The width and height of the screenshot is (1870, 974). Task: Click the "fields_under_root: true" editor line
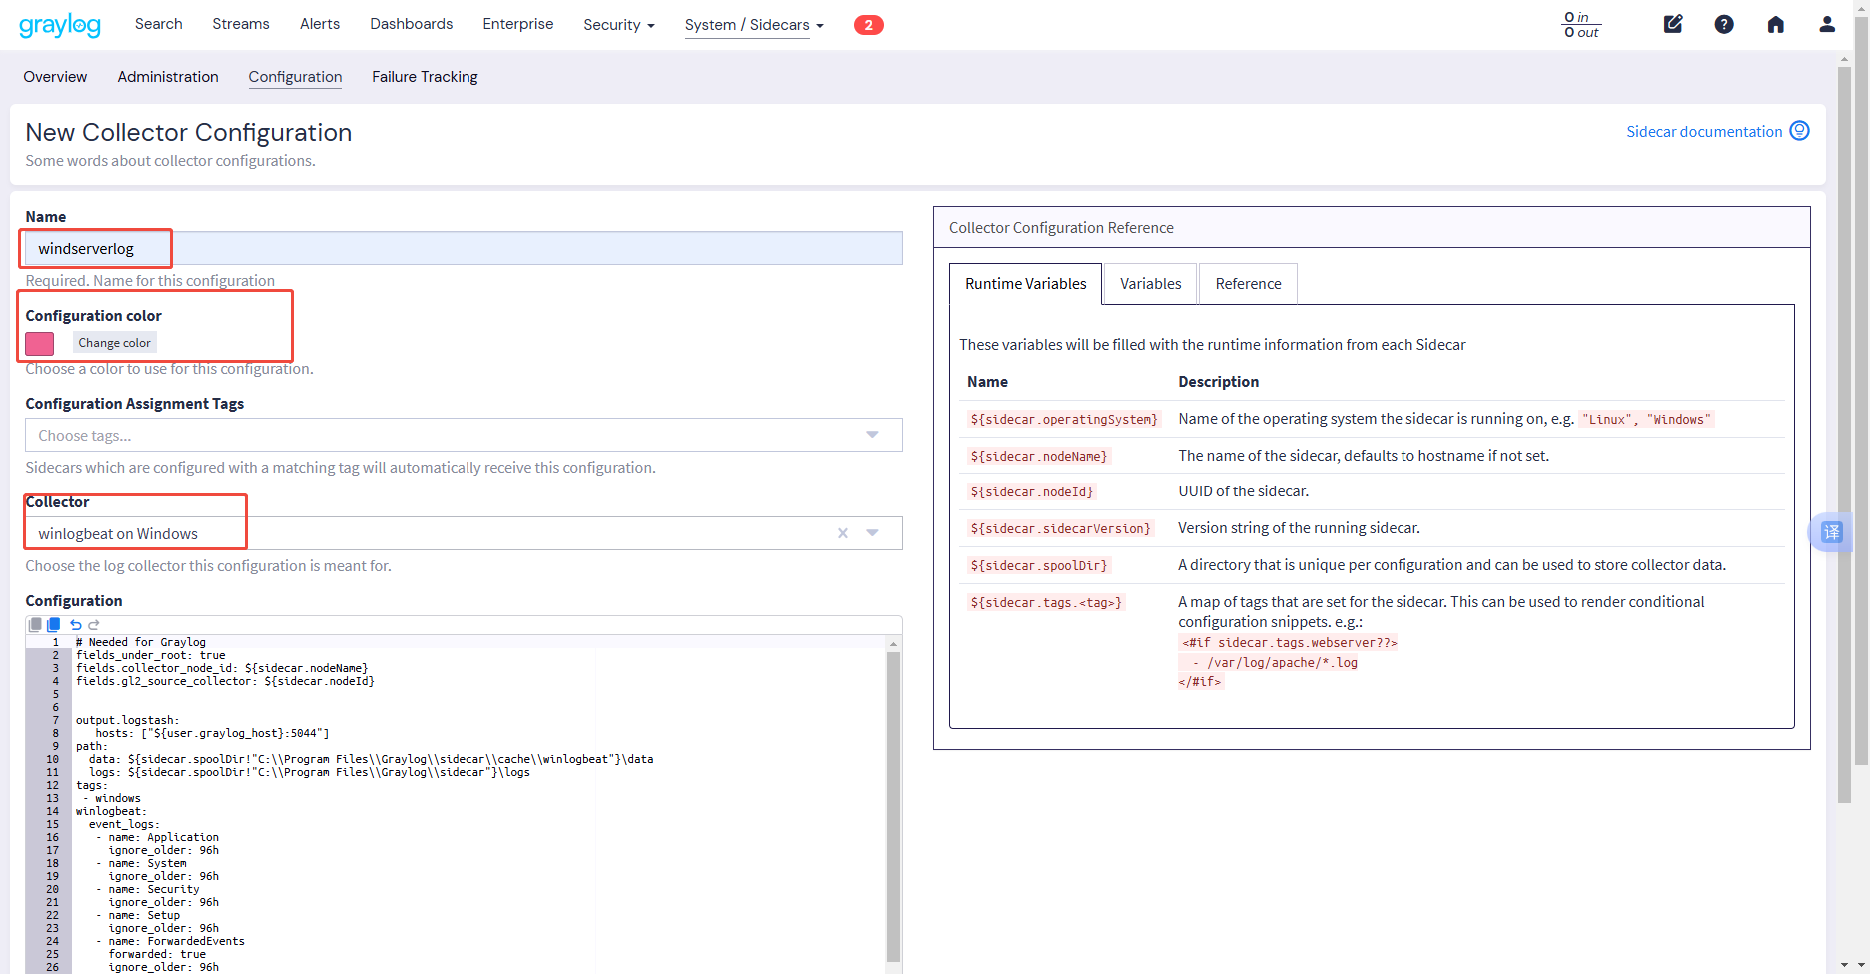[x=151, y=655]
